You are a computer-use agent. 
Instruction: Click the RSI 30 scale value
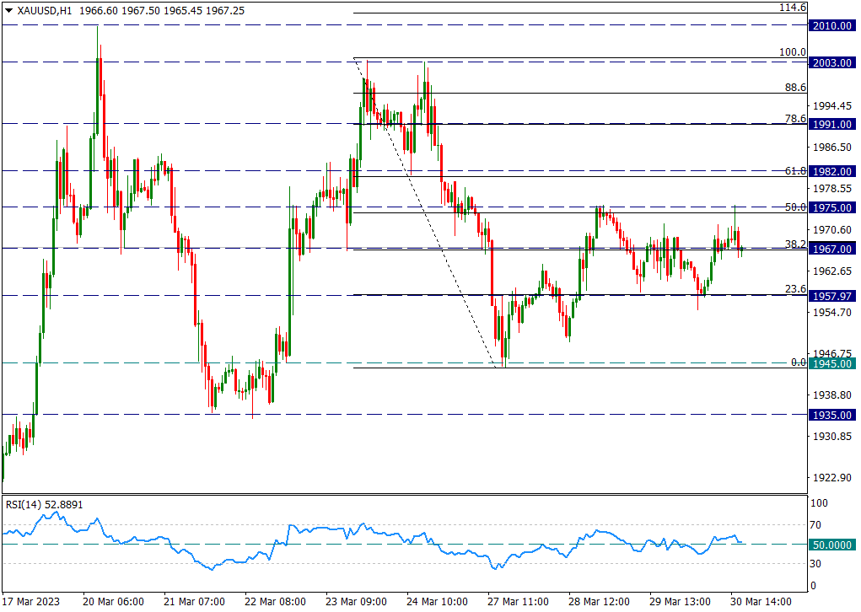click(x=815, y=564)
